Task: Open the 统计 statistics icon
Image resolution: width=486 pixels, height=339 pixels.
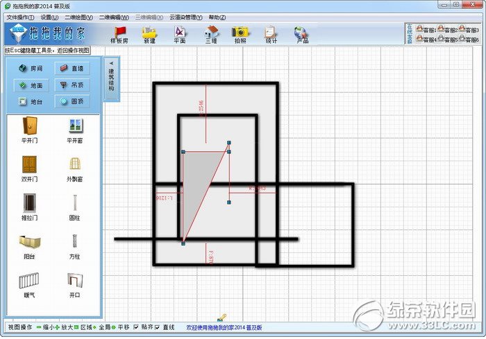Action: (x=271, y=35)
